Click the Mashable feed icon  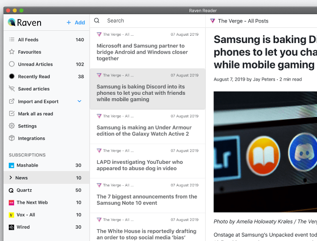click(12, 165)
